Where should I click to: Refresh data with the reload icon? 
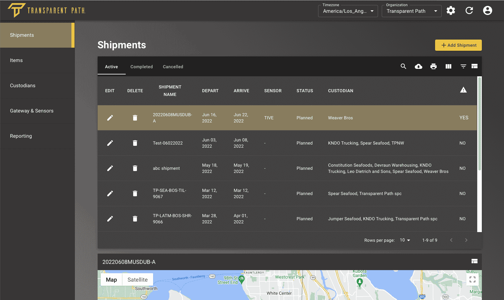click(469, 11)
